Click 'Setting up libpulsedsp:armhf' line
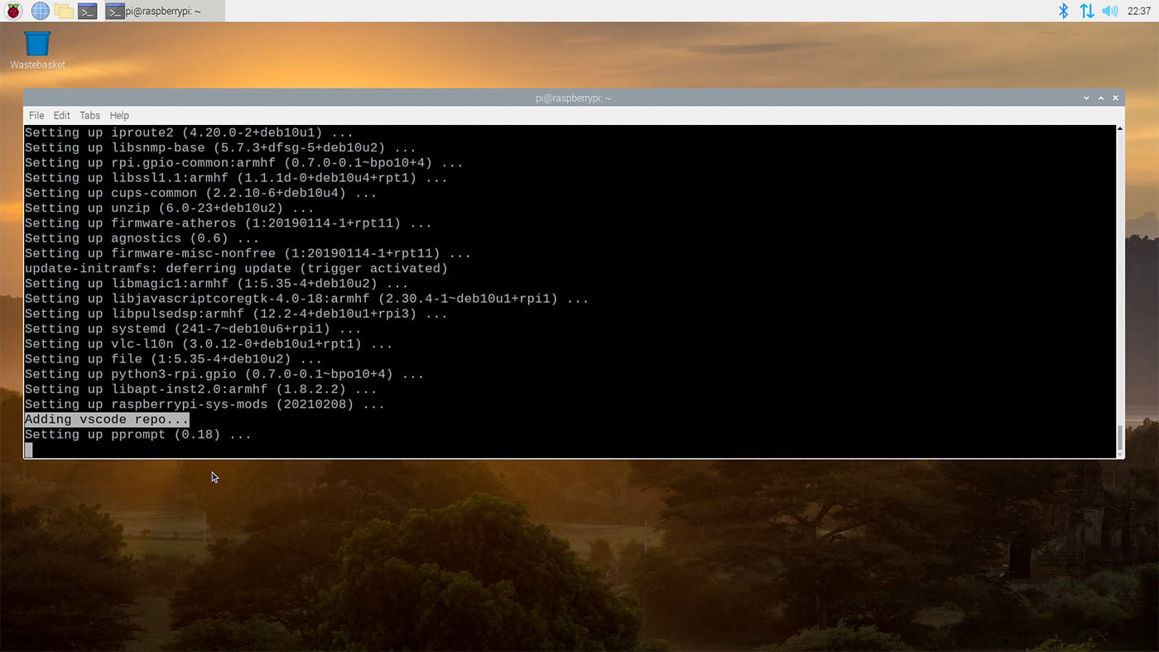This screenshot has width=1159, height=652. click(x=236, y=314)
